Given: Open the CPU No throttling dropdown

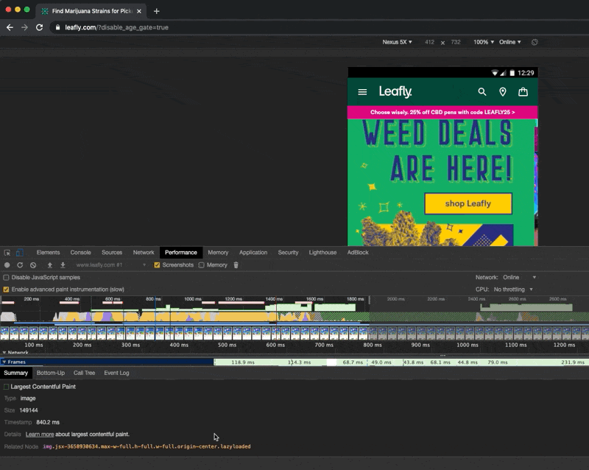Looking at the screenshot, I should click(x=513, y=290).
